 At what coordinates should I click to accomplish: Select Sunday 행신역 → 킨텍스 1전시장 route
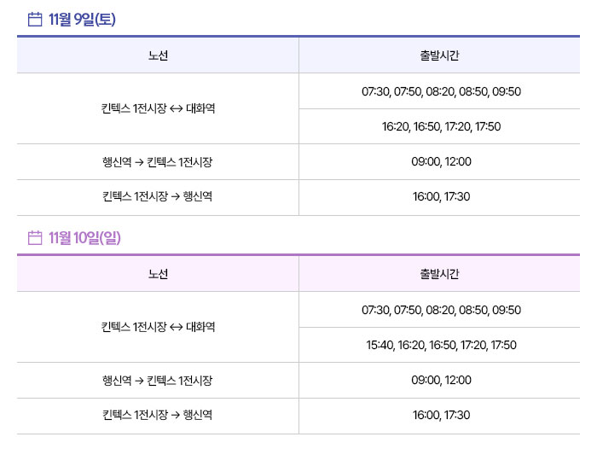pos(157,381)
